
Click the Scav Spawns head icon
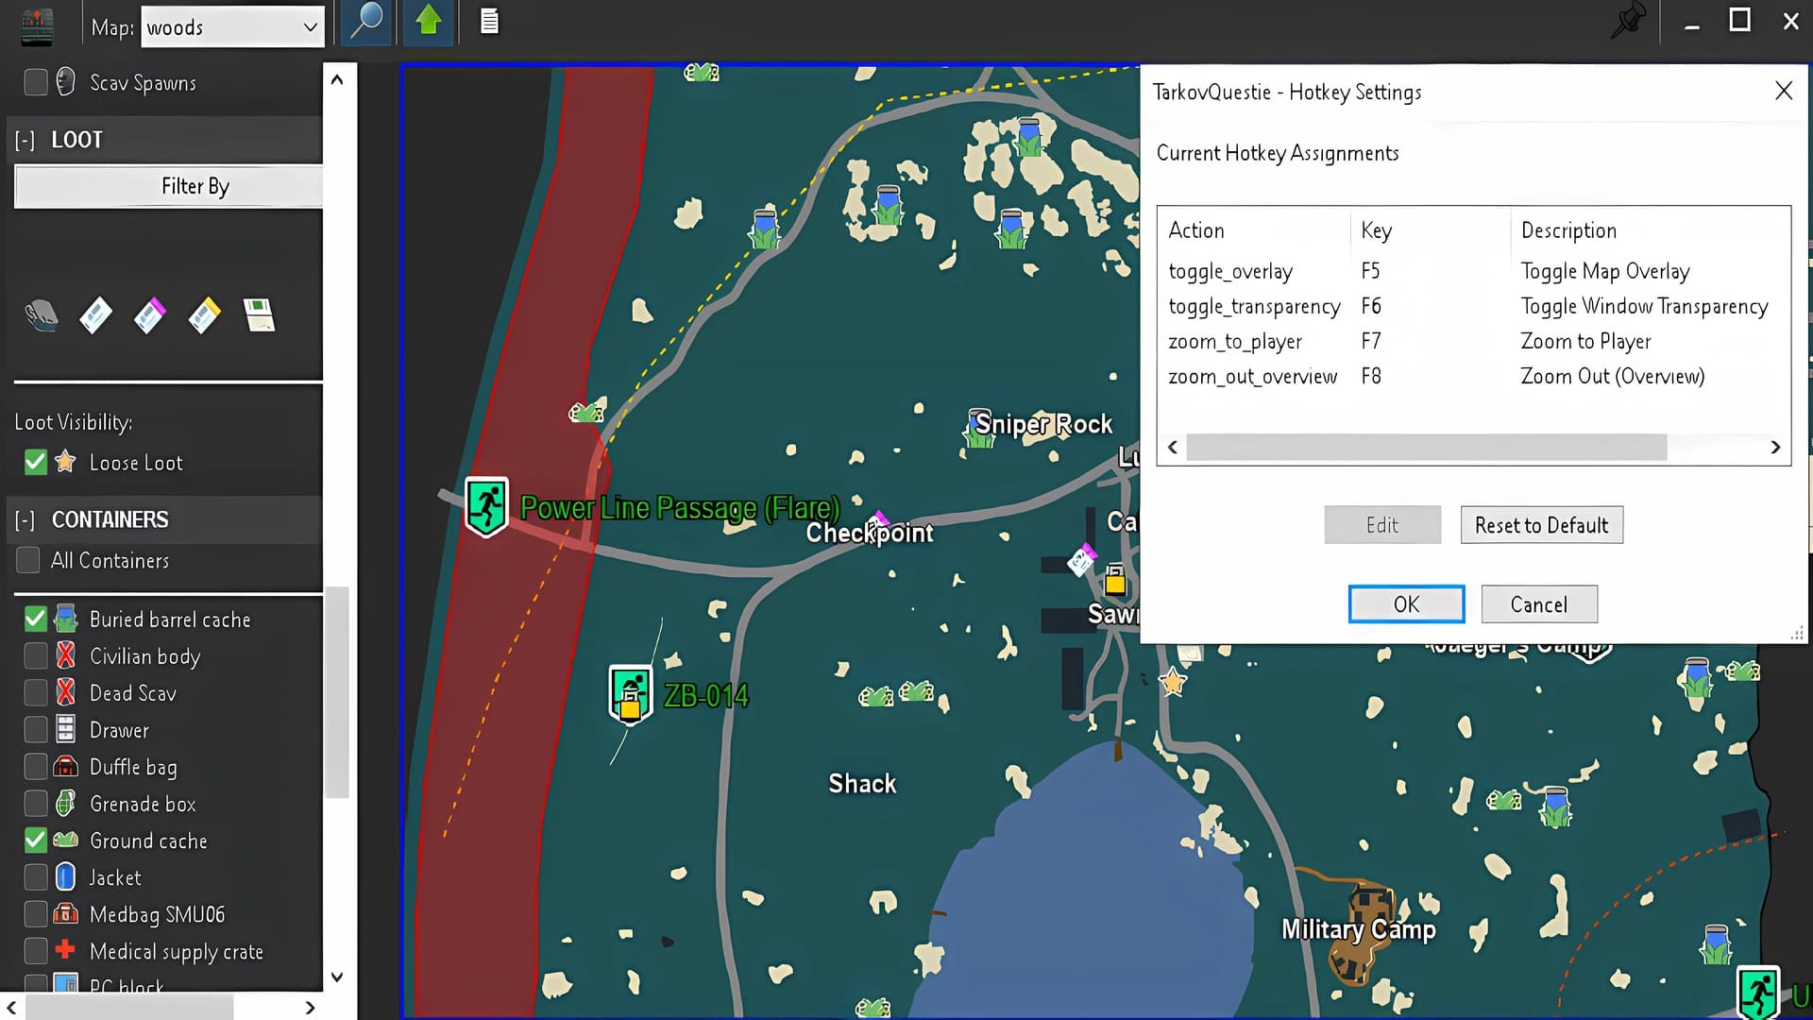click(65, 82)
